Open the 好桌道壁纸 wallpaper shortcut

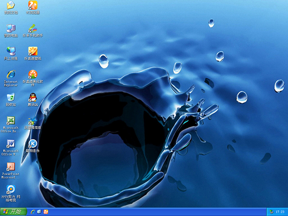pos(33,51)
